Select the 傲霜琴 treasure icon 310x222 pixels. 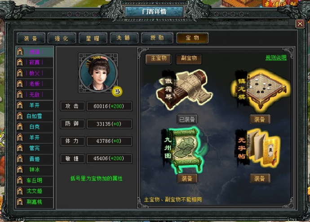tap(185, 90)
